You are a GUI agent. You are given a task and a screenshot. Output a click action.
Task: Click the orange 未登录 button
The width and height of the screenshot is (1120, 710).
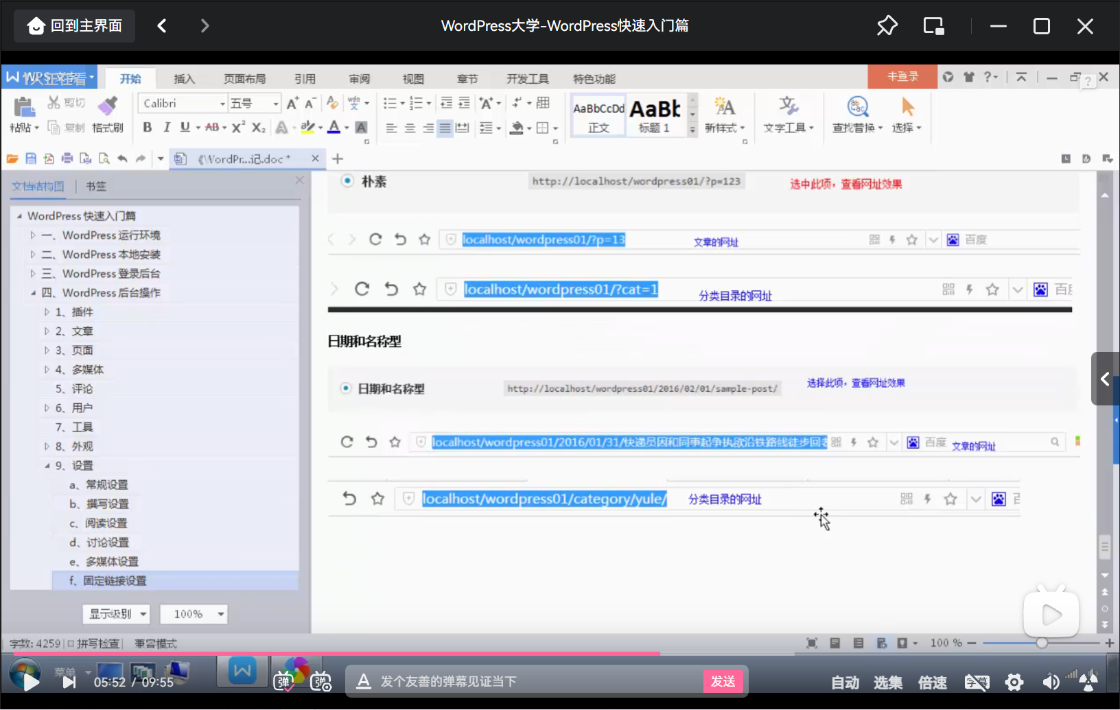pos(902,77)
